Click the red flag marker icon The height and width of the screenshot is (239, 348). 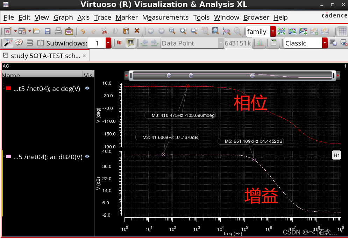point(119,43)
